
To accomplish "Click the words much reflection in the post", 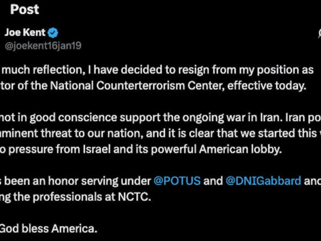I will click(x=42, y=70).
